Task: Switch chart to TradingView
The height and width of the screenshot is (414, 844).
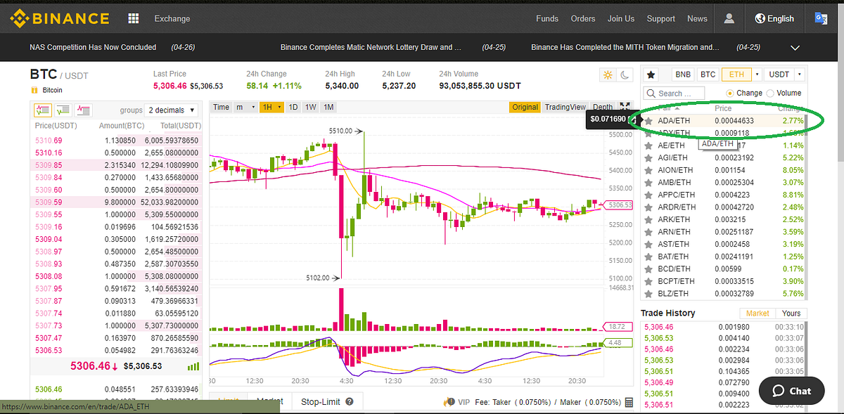Action: [x=565, y=107]
